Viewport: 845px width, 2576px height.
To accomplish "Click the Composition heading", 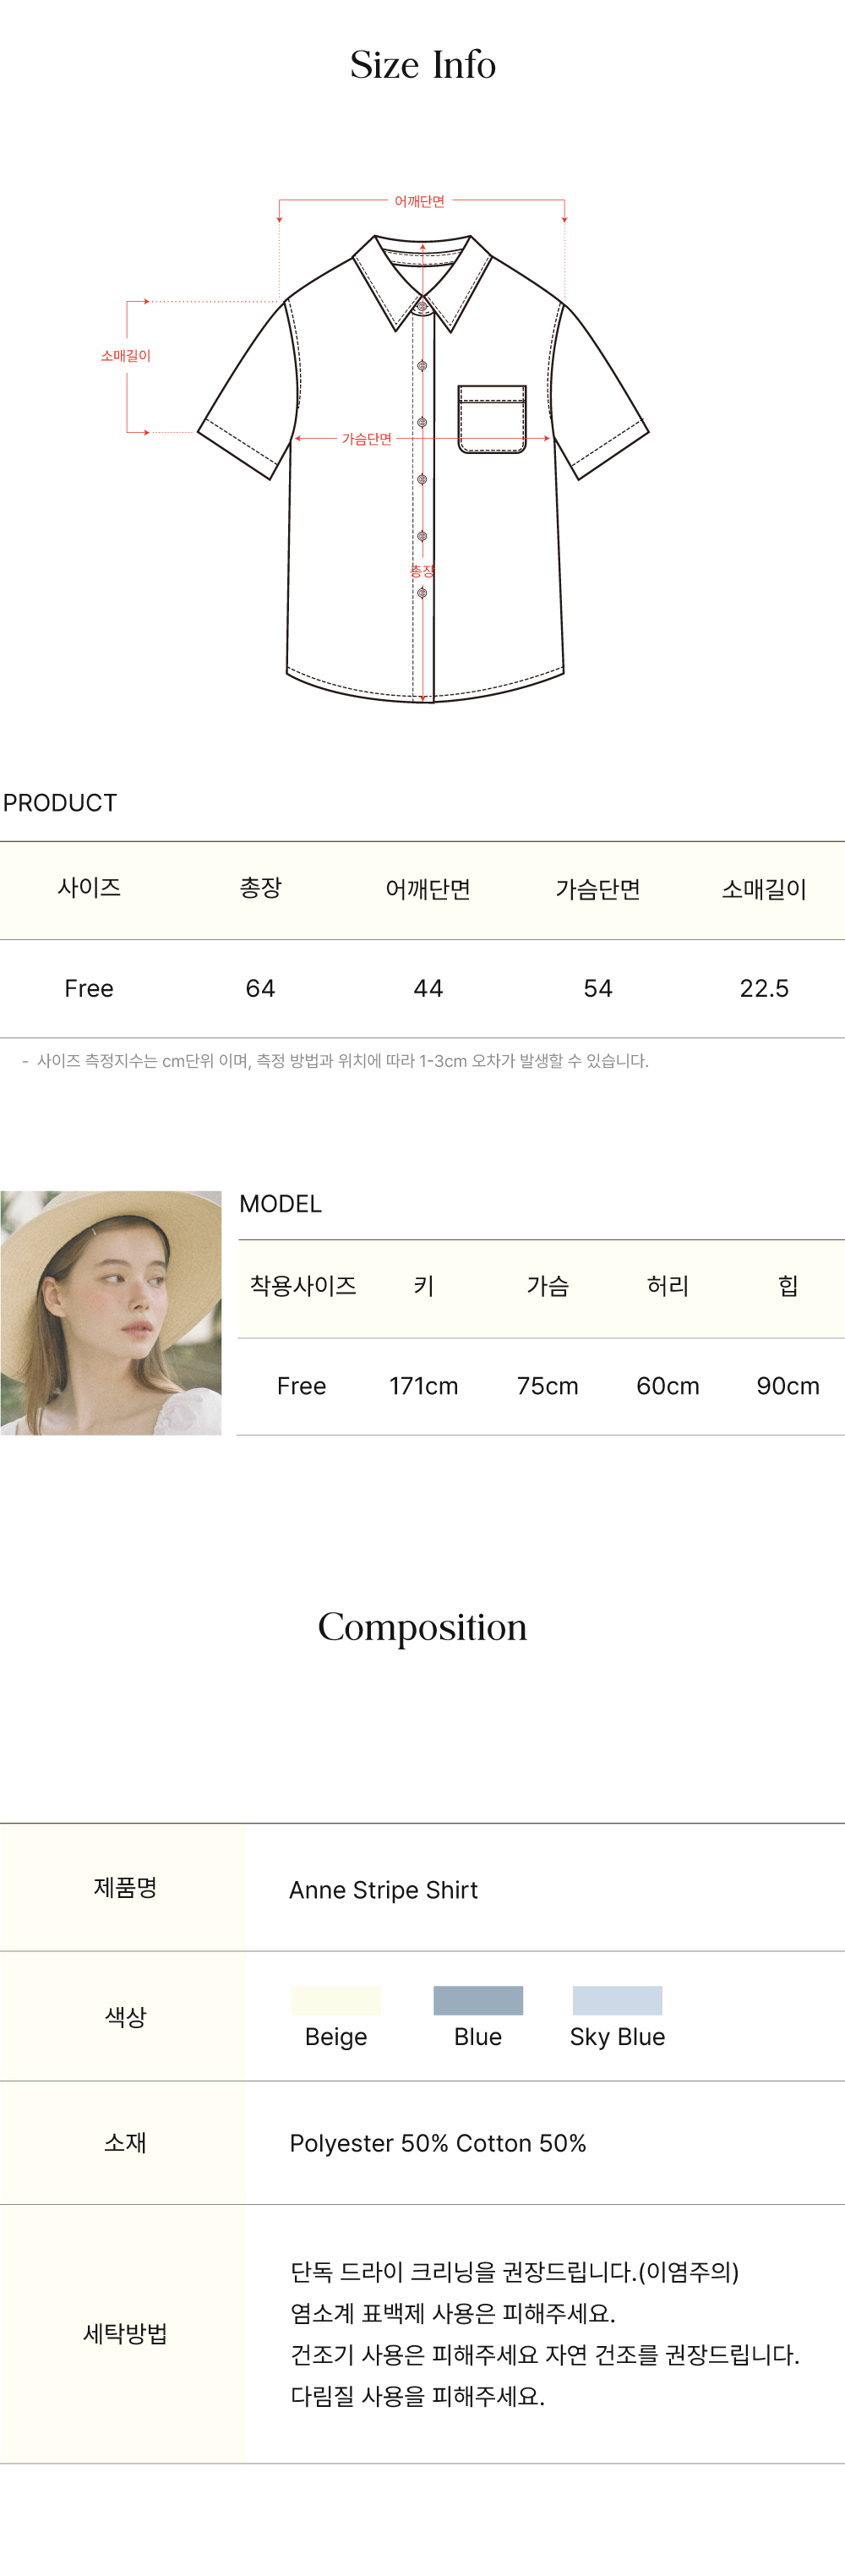I will click(422, 1627).
